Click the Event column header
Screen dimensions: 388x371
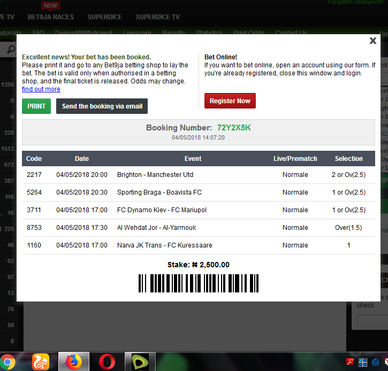[193, 158]
